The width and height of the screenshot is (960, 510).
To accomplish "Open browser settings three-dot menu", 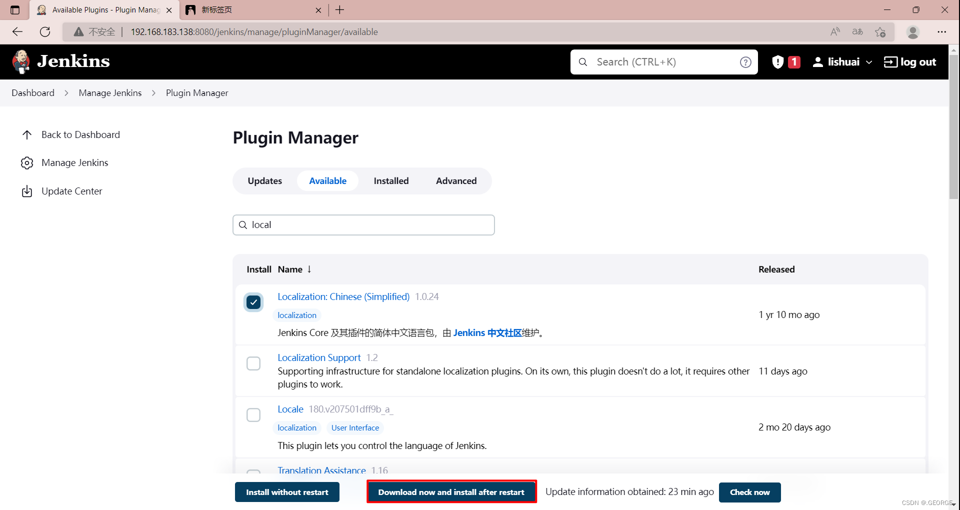I will [x=942, y=32].
